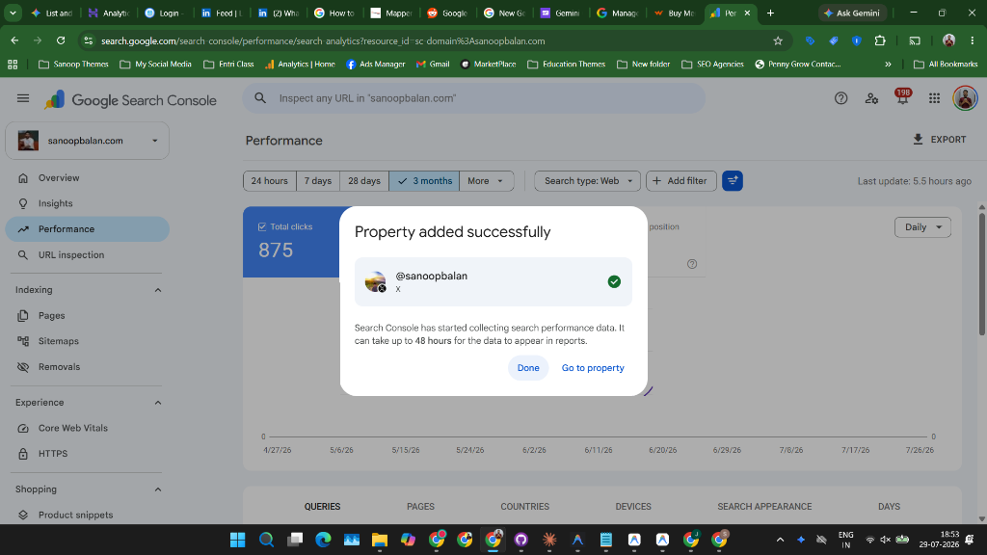
Task: Open Sitemaps under Indexing
Action: click(x=87, y=341)
